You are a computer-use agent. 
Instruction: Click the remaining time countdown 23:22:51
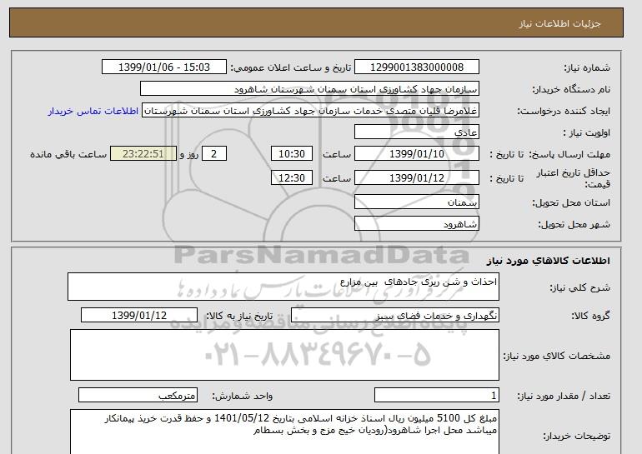143,154
